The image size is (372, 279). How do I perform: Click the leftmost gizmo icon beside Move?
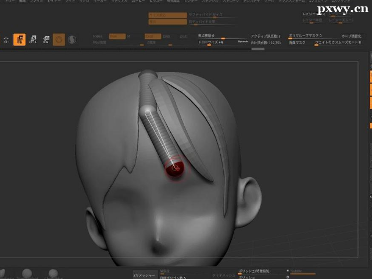[x=6, y=40]
